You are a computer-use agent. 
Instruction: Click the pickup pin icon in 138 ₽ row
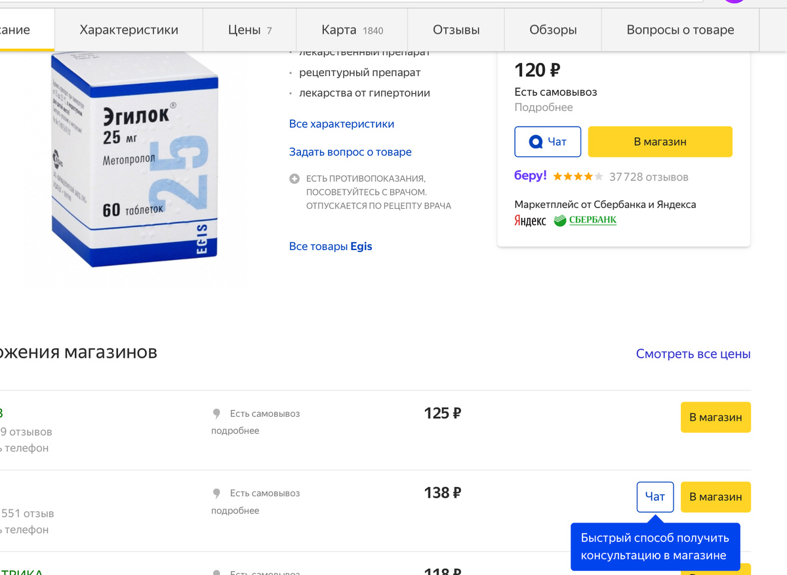[216, 494]
